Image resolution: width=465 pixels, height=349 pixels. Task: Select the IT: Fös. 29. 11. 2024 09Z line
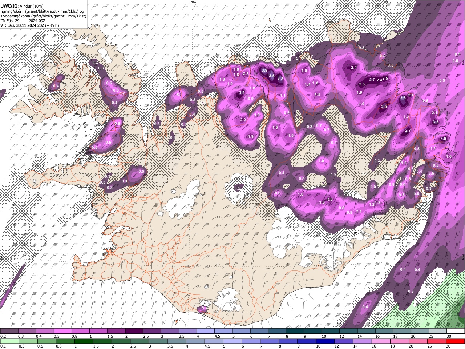coord(23,21)
